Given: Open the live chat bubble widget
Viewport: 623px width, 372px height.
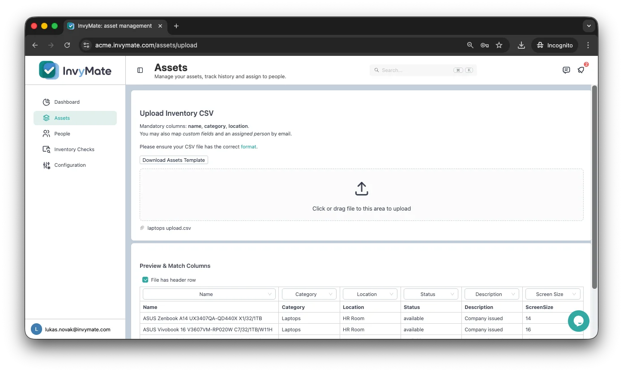Looking at the screenshot, I should (x=578, y=321).
